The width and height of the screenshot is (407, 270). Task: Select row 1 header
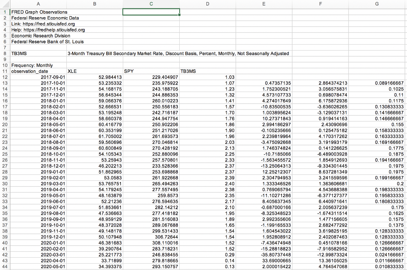(x=4, y=12)
